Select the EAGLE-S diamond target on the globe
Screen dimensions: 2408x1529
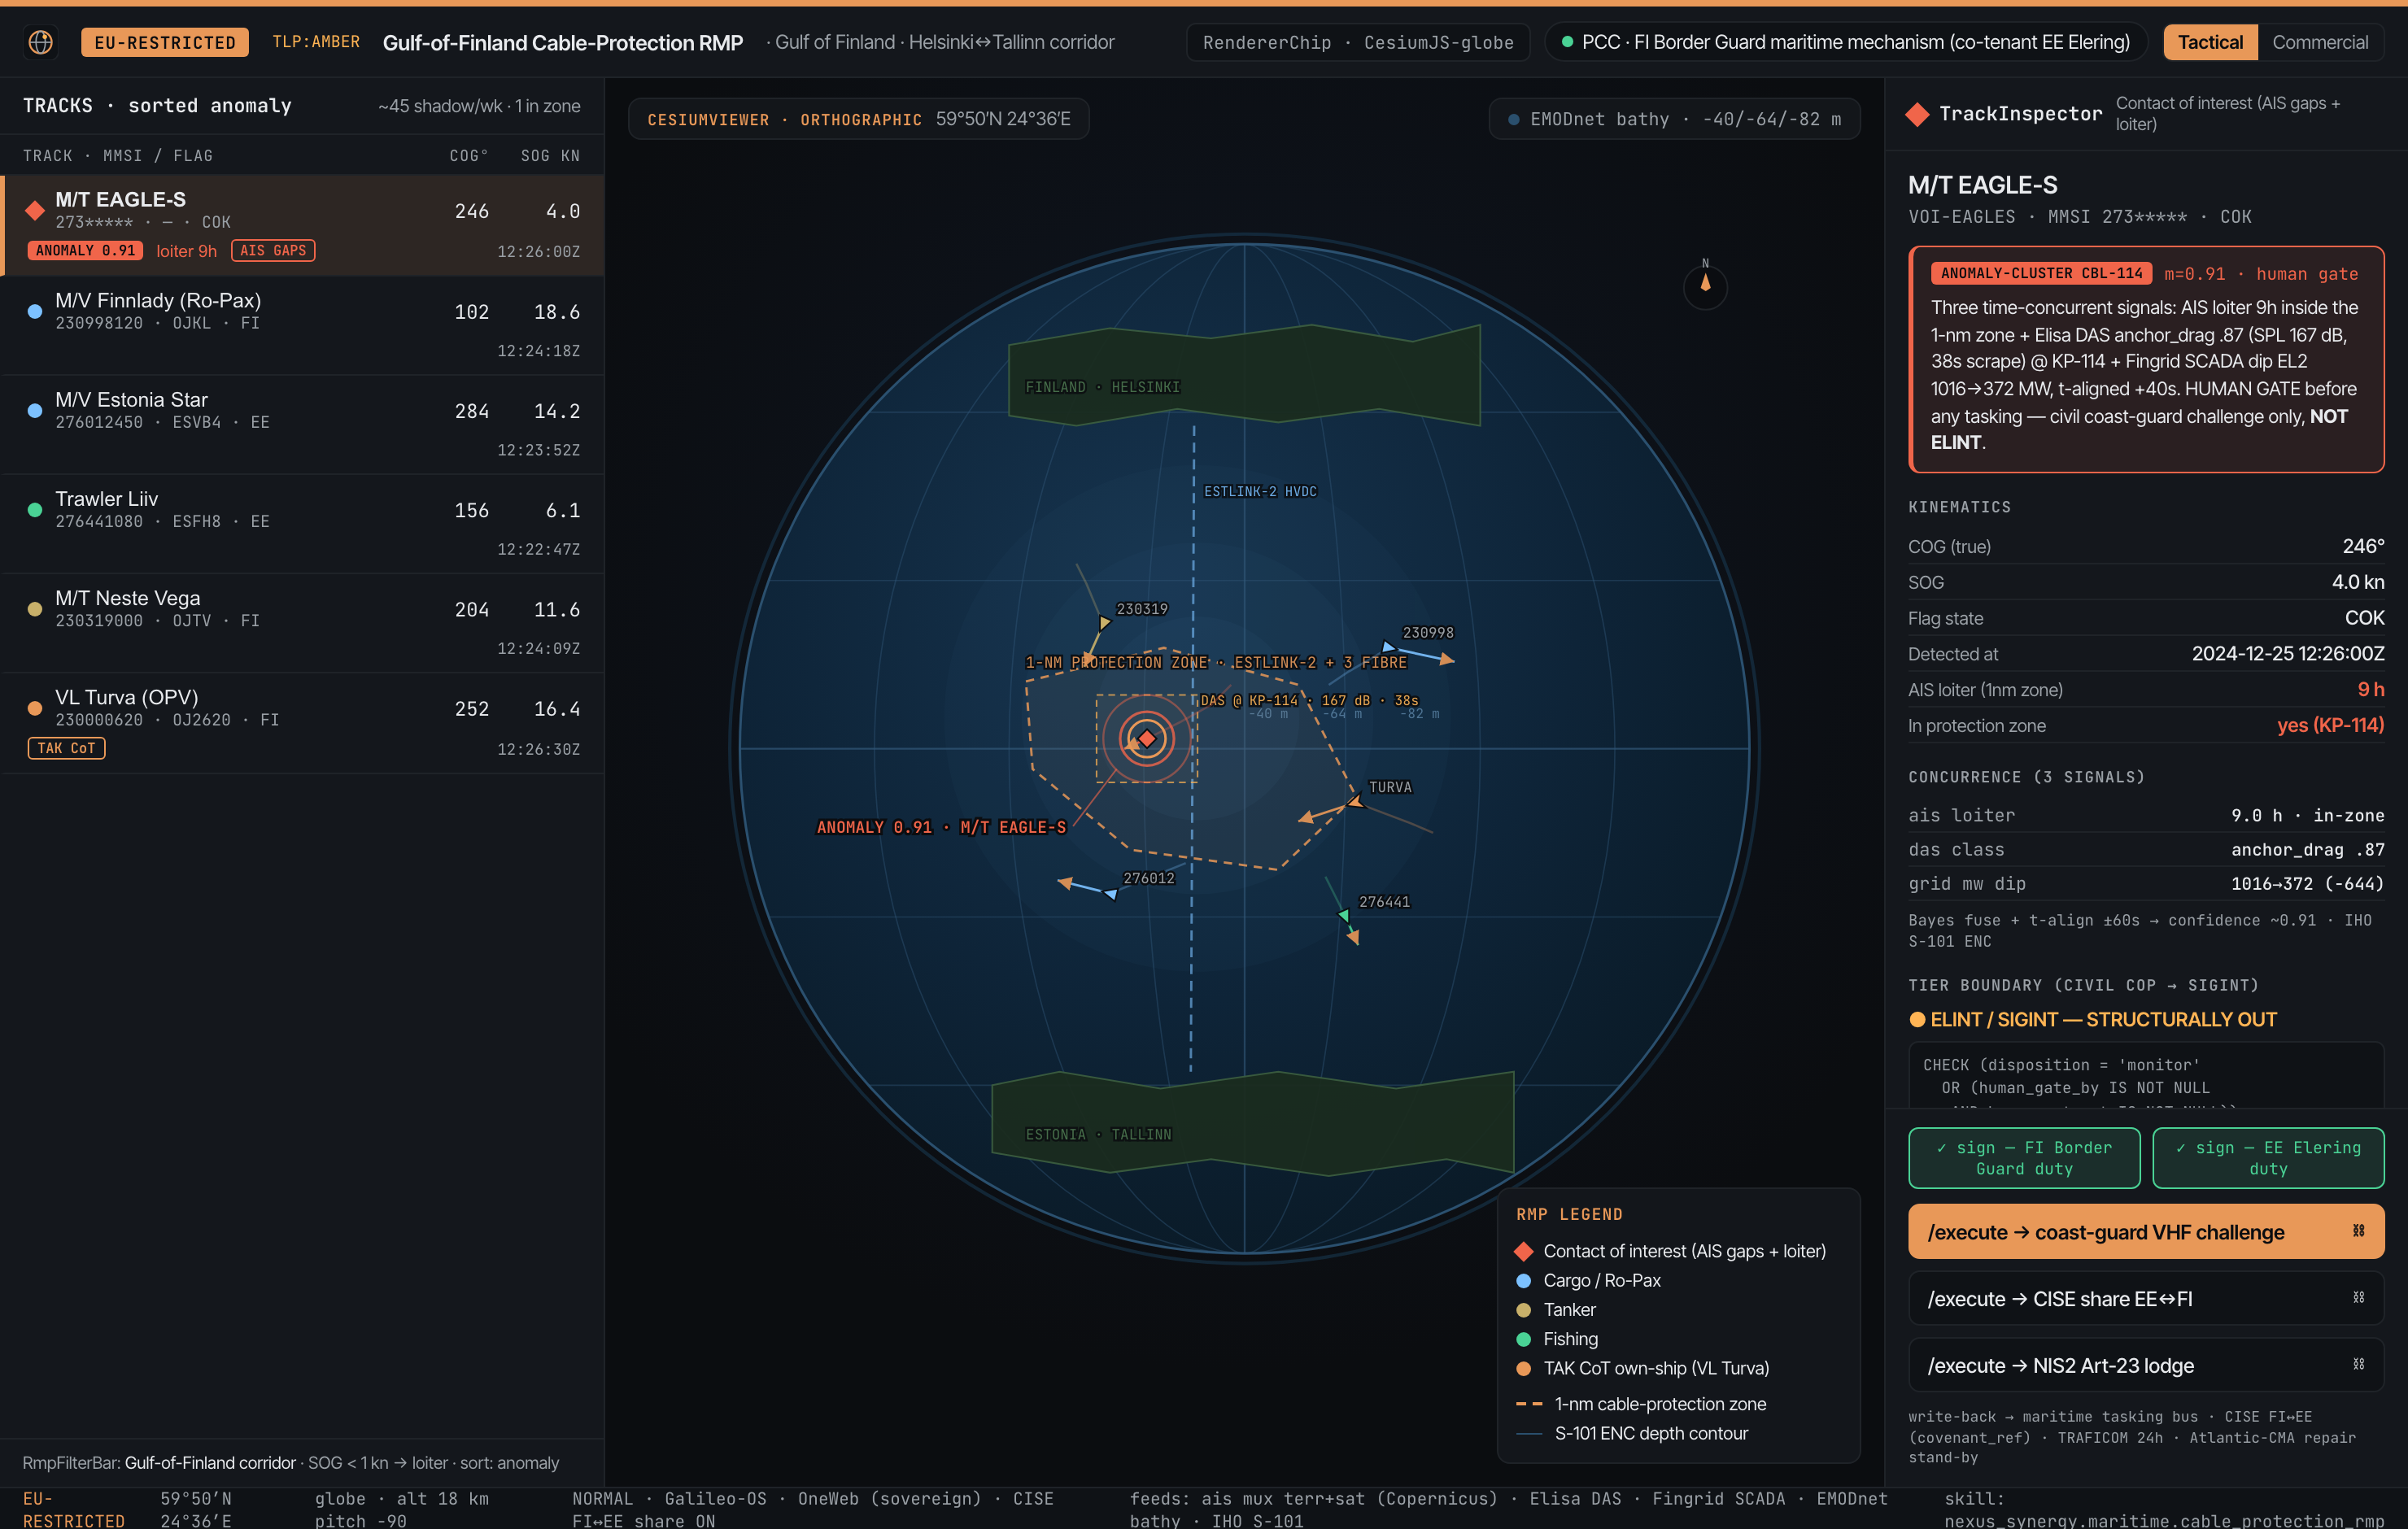1147,738
